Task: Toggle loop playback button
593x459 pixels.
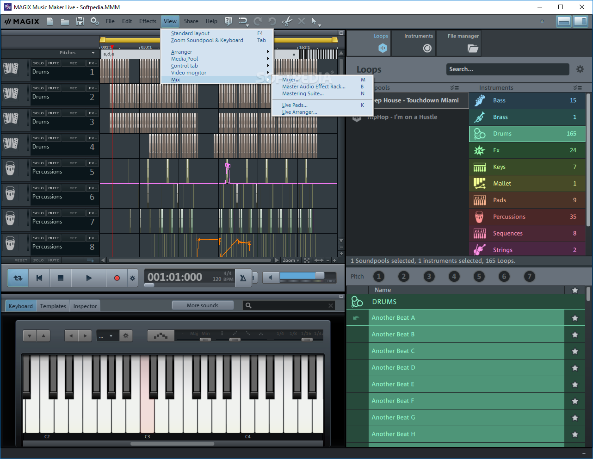Action: click(x=18, y=278)
